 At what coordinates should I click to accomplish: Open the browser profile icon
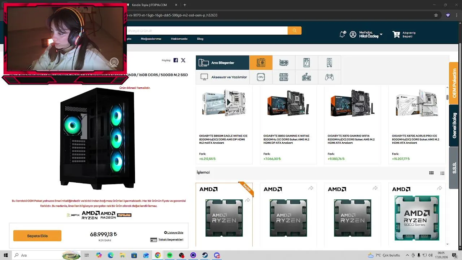pyautogui.click(x=448, y=15)
